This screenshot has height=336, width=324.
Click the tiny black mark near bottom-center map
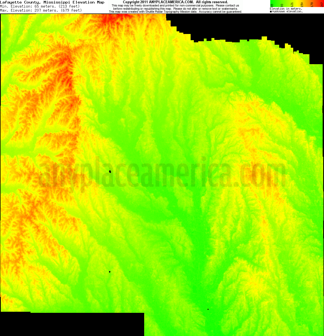(208, 309)
